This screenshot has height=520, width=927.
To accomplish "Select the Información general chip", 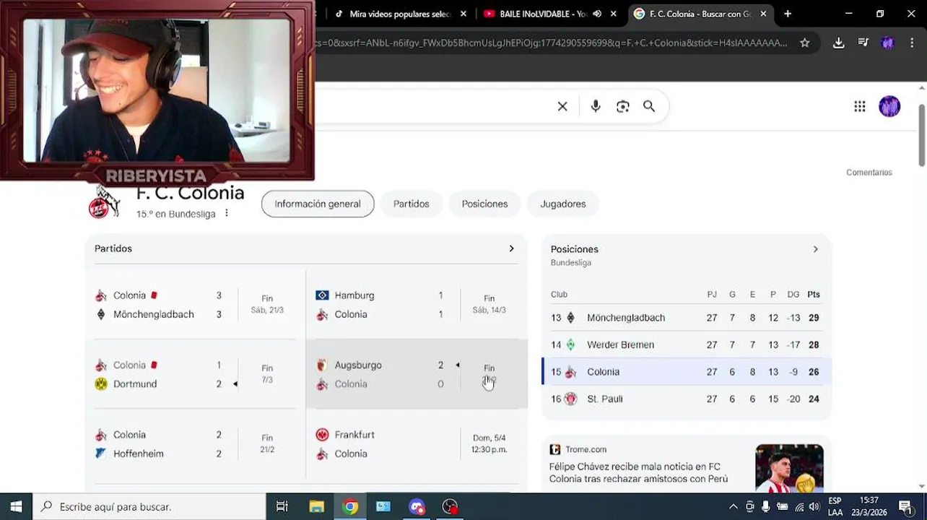I will click(x=318, y=204).
